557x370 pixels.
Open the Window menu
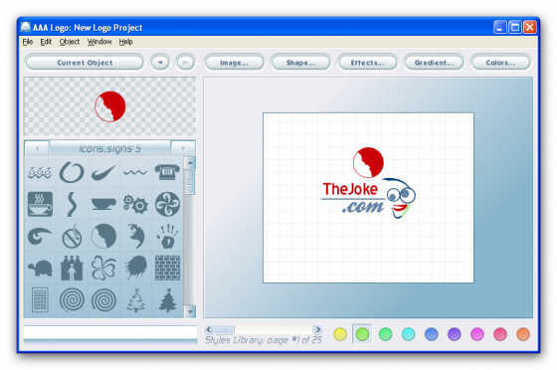[x=99, y=42]
